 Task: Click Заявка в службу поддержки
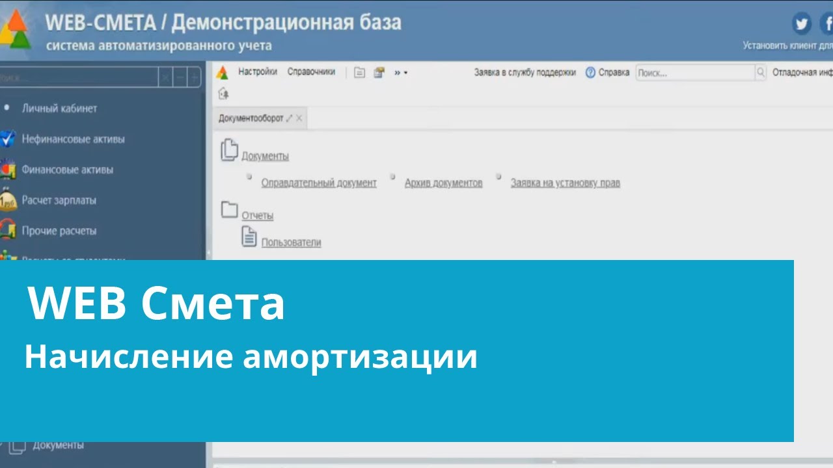pyautogui.click(x=525, y=72)
